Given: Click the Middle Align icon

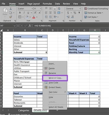Looking at the screenshot, I should click(x=50, y=9).
